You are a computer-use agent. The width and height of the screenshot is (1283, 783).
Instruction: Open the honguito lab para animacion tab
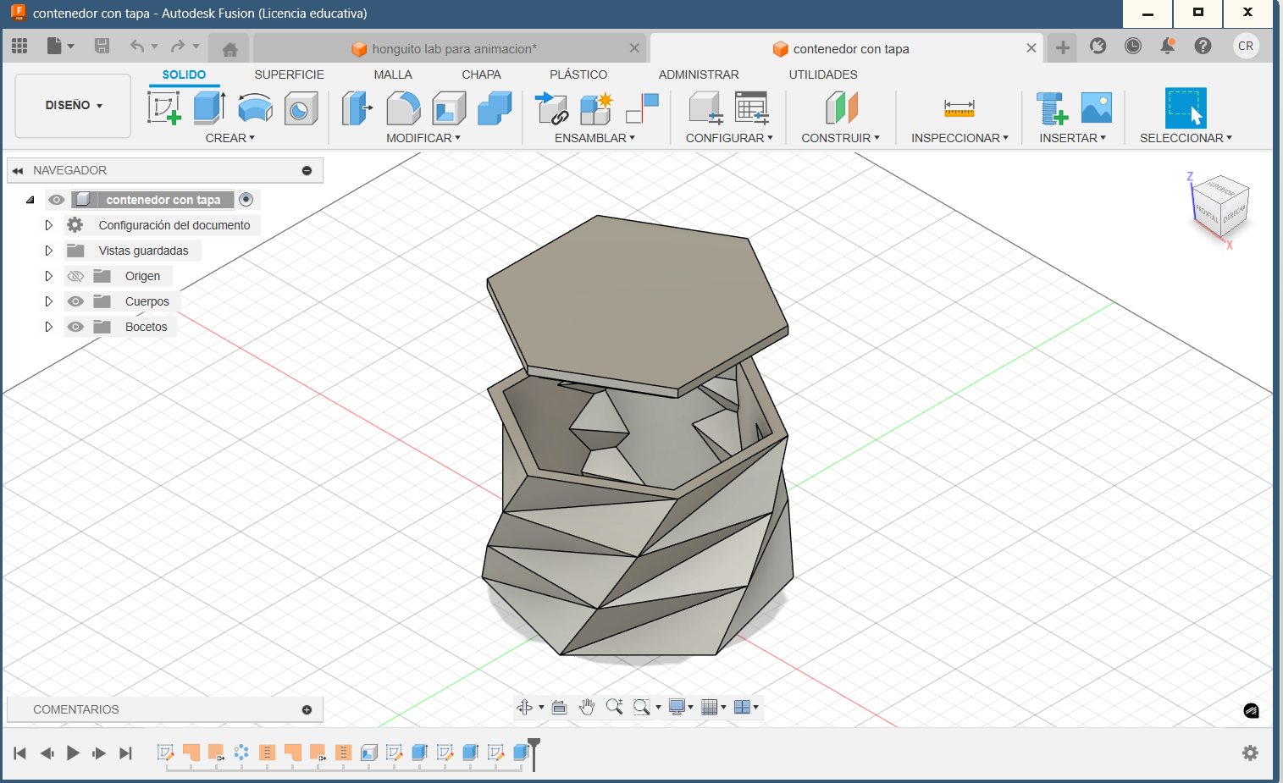(x=453, y=49)
